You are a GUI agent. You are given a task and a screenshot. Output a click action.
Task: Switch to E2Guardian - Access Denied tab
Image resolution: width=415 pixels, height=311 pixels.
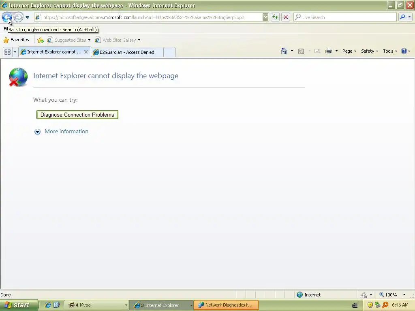click(x=127, y=52)
